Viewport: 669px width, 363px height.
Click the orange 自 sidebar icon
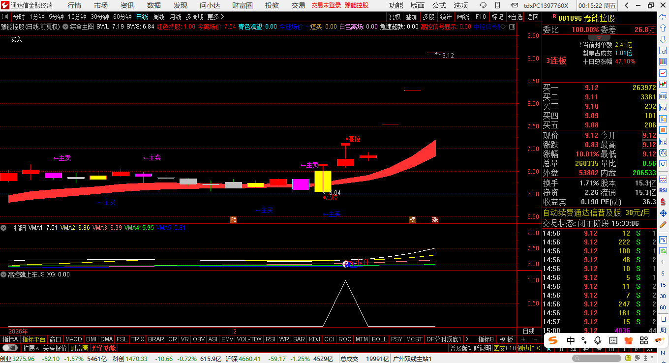tap(663, 130)
